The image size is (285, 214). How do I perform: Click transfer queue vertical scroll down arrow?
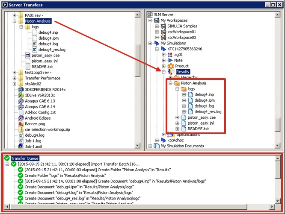[x=278, y=201]
